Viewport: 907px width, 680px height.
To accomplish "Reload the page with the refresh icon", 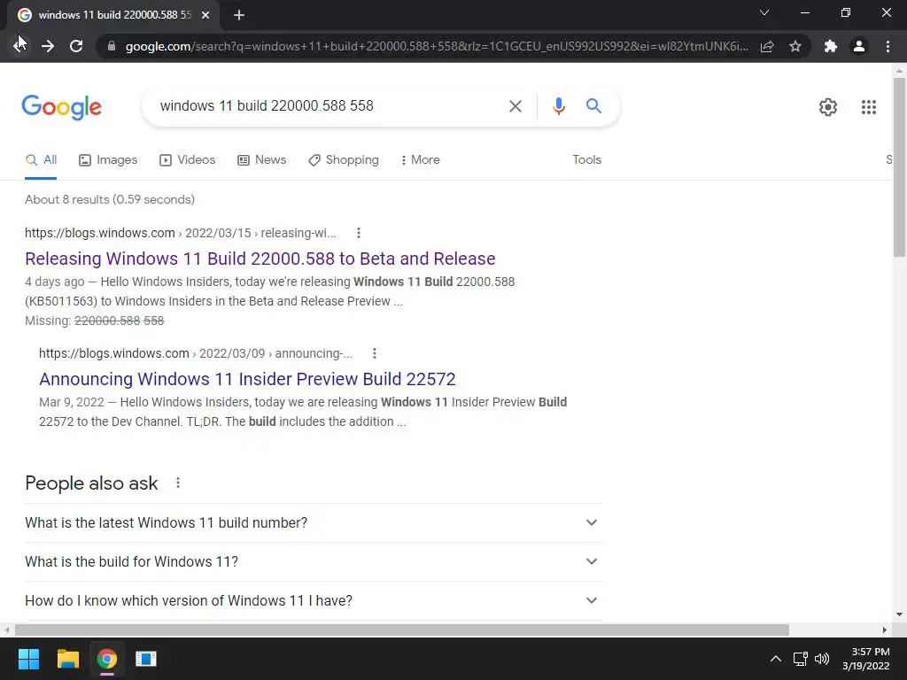I will (76, 46).
